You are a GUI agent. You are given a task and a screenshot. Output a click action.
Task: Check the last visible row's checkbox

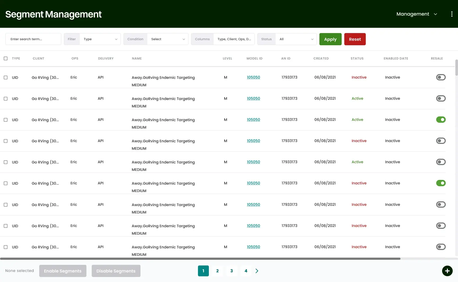tap(6, 247)
